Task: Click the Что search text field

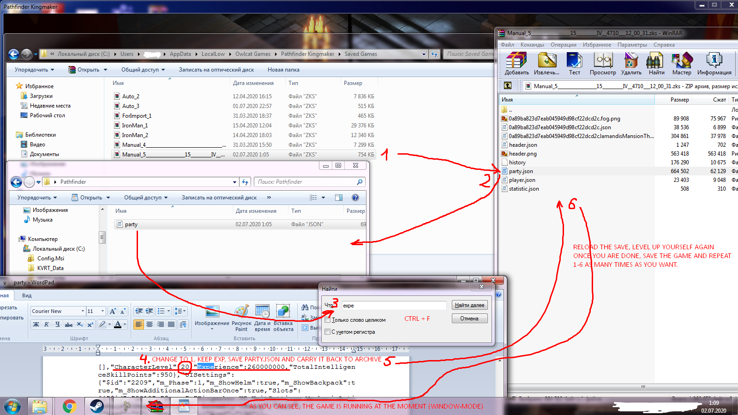Action: click(x=394, y=306)
